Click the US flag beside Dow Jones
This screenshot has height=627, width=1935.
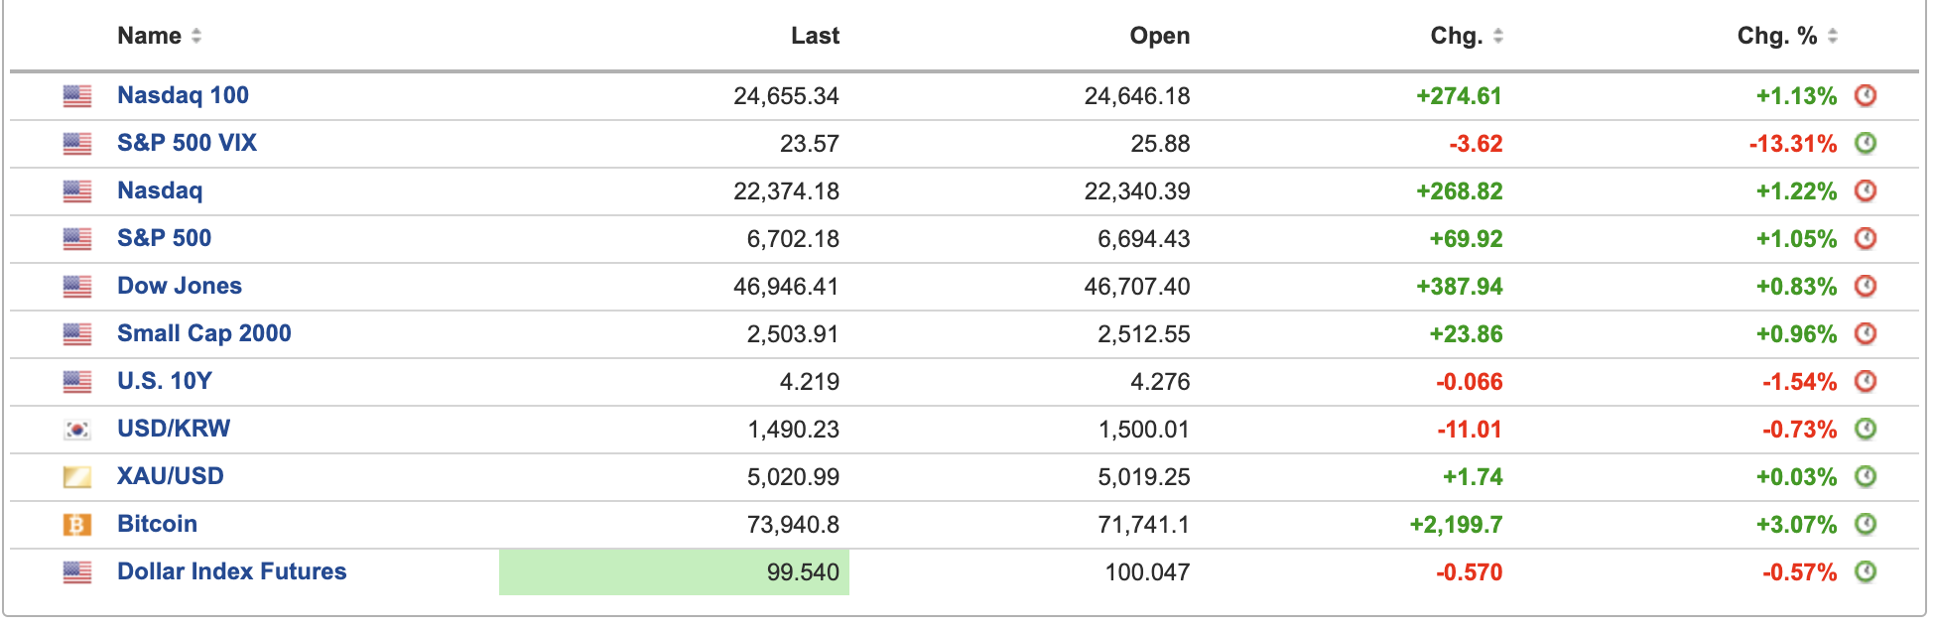77,287
